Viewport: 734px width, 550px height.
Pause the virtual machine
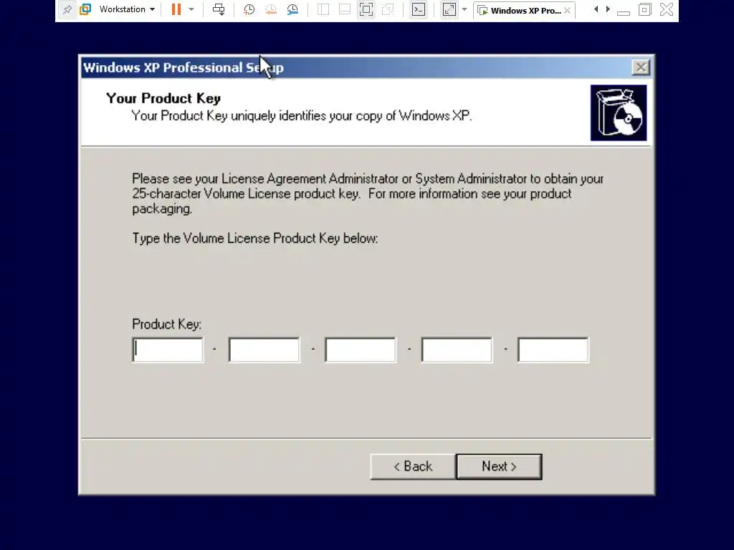pyautogui.click(x=176, y=9)
